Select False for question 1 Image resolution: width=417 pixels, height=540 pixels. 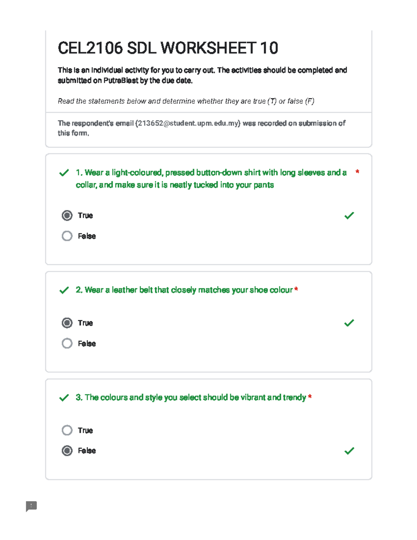(x=67, y=236)
